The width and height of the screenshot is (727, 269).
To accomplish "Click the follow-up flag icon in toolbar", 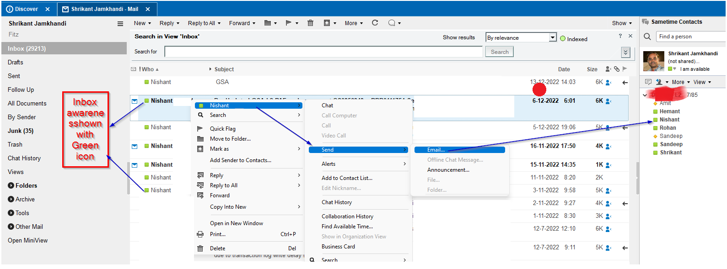I will coord(289,23).
